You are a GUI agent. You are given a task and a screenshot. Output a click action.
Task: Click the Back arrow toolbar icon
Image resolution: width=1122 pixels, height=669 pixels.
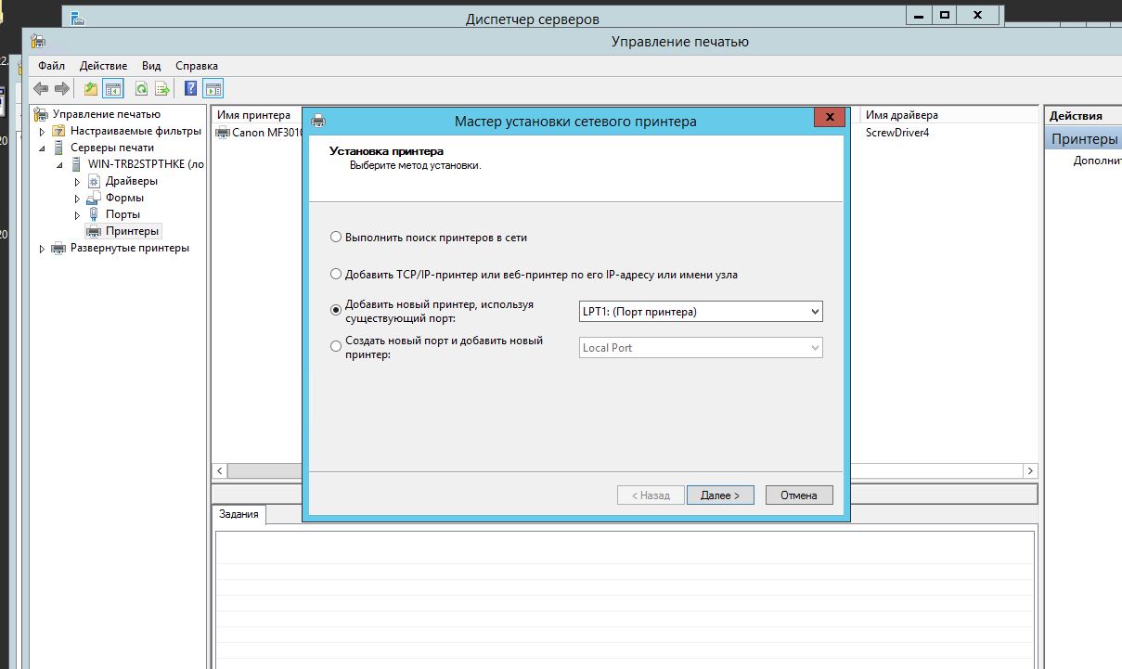41,89
